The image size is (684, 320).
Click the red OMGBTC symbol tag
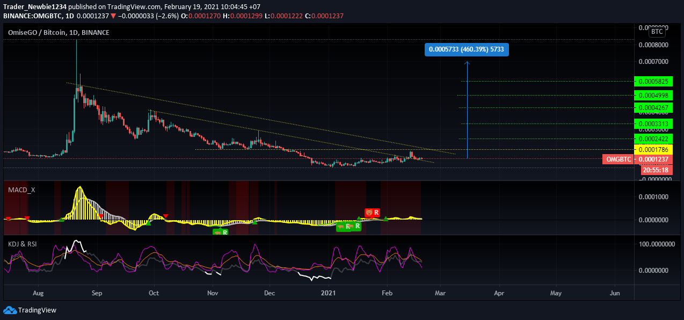pos(617,159)
